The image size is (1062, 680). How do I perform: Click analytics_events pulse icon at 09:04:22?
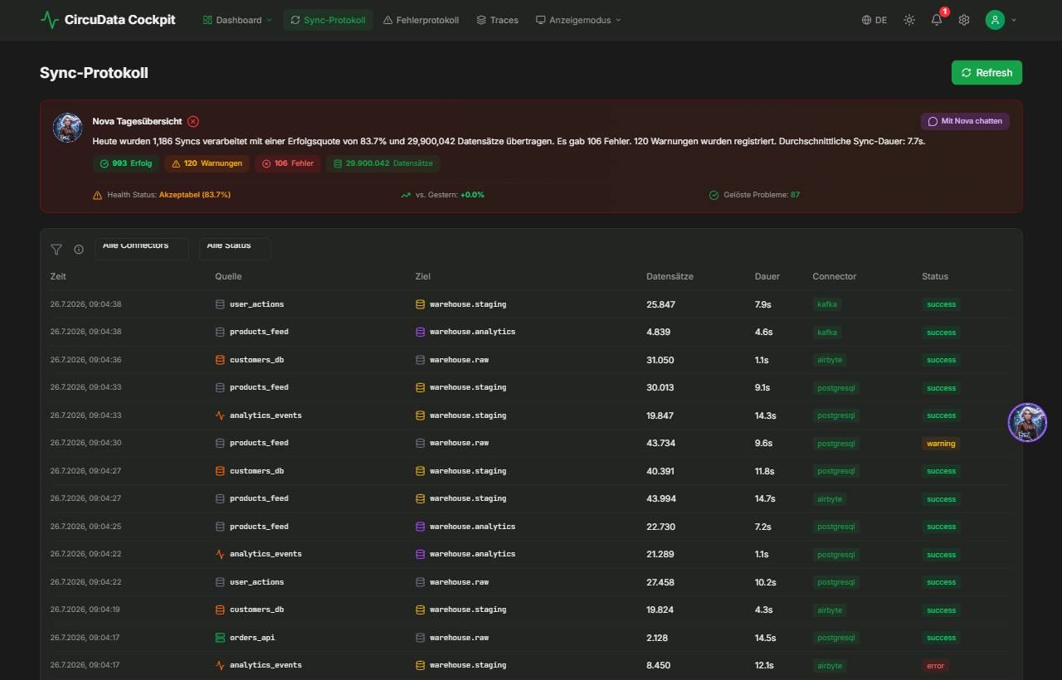[220, 554]
